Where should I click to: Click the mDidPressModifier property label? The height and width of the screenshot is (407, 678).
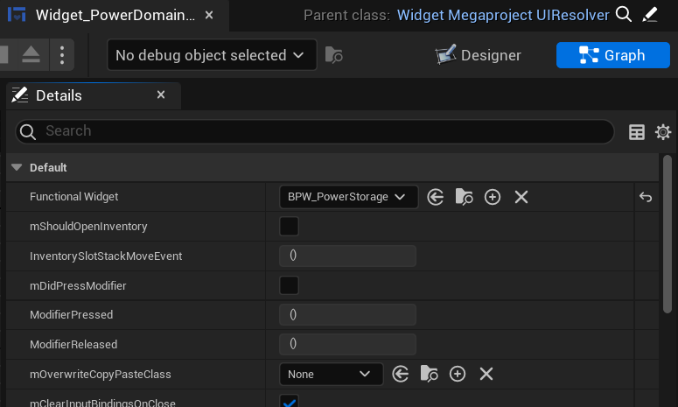pos(78,285)
